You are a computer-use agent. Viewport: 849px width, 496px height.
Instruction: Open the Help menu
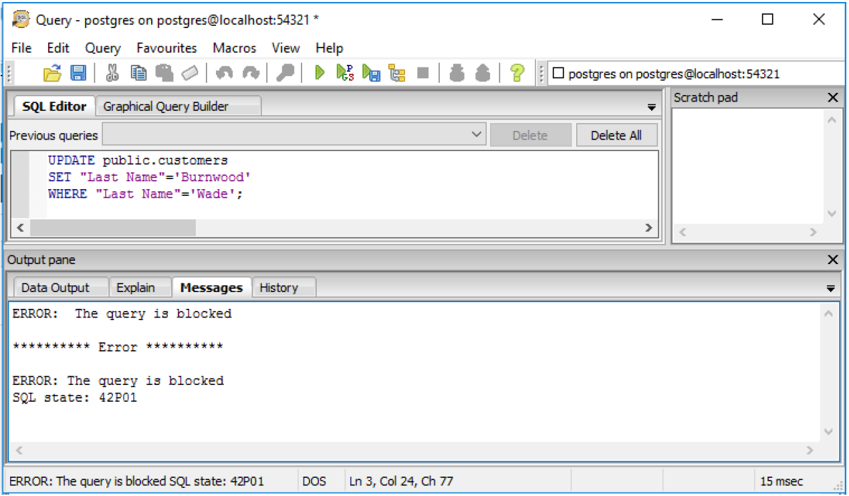pyautogui.click(x=329, y=48)
